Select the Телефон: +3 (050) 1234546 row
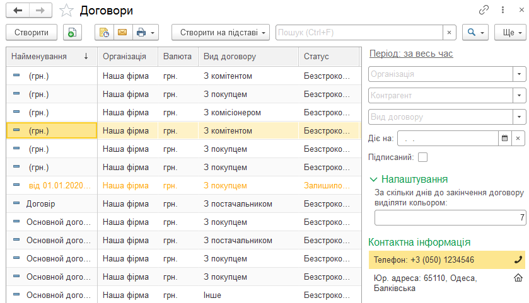Screen dimensions: 529x303 point(446,260)
